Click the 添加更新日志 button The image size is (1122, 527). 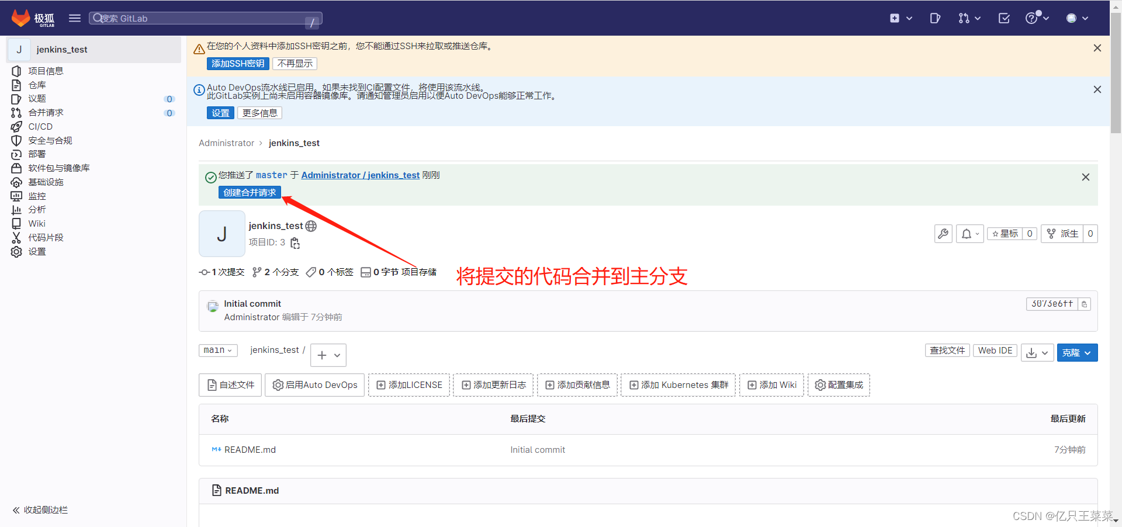click(x=494, y=385)
